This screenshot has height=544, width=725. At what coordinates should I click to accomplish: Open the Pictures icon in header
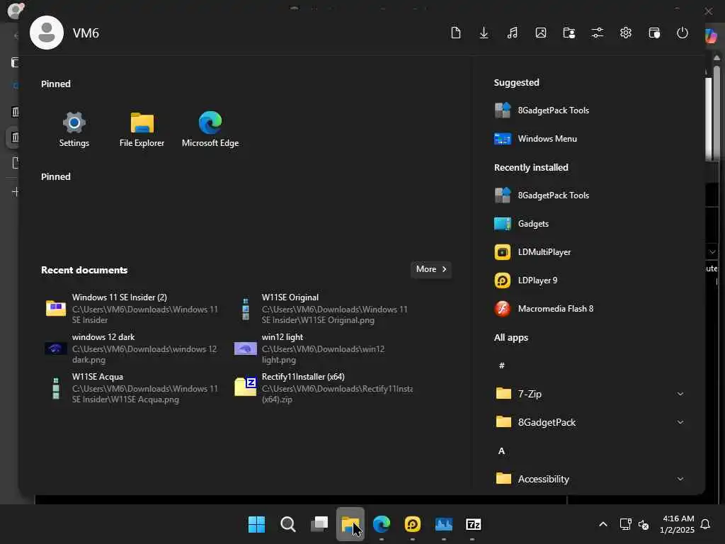540,33
